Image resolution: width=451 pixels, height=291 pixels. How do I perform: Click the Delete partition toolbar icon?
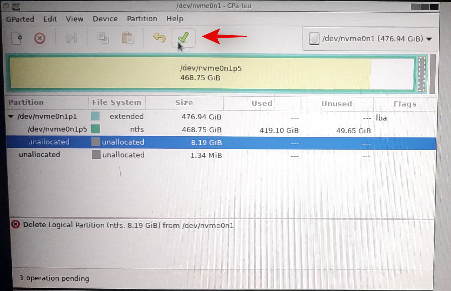40,39
